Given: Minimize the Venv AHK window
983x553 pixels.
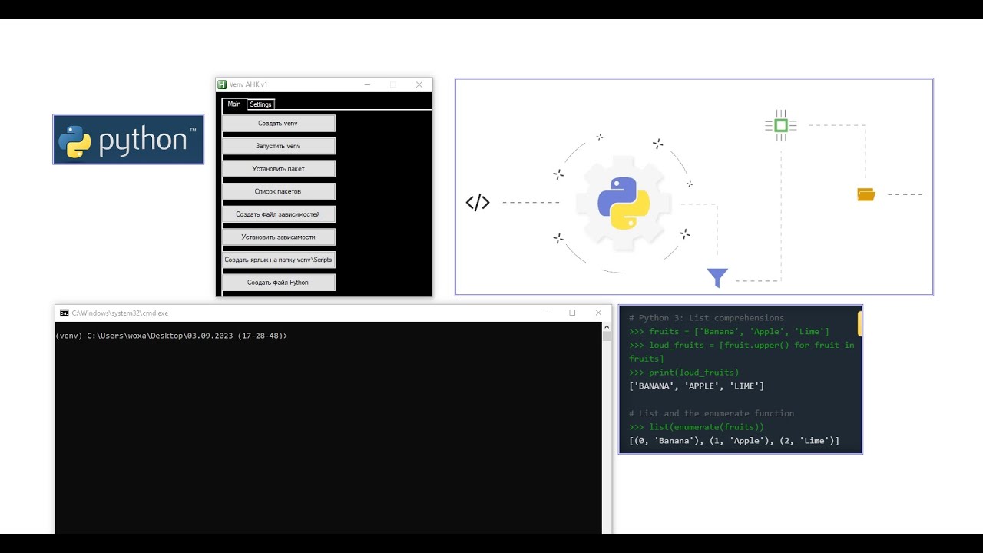Looking at the screenshot, I should pos(368,84).
